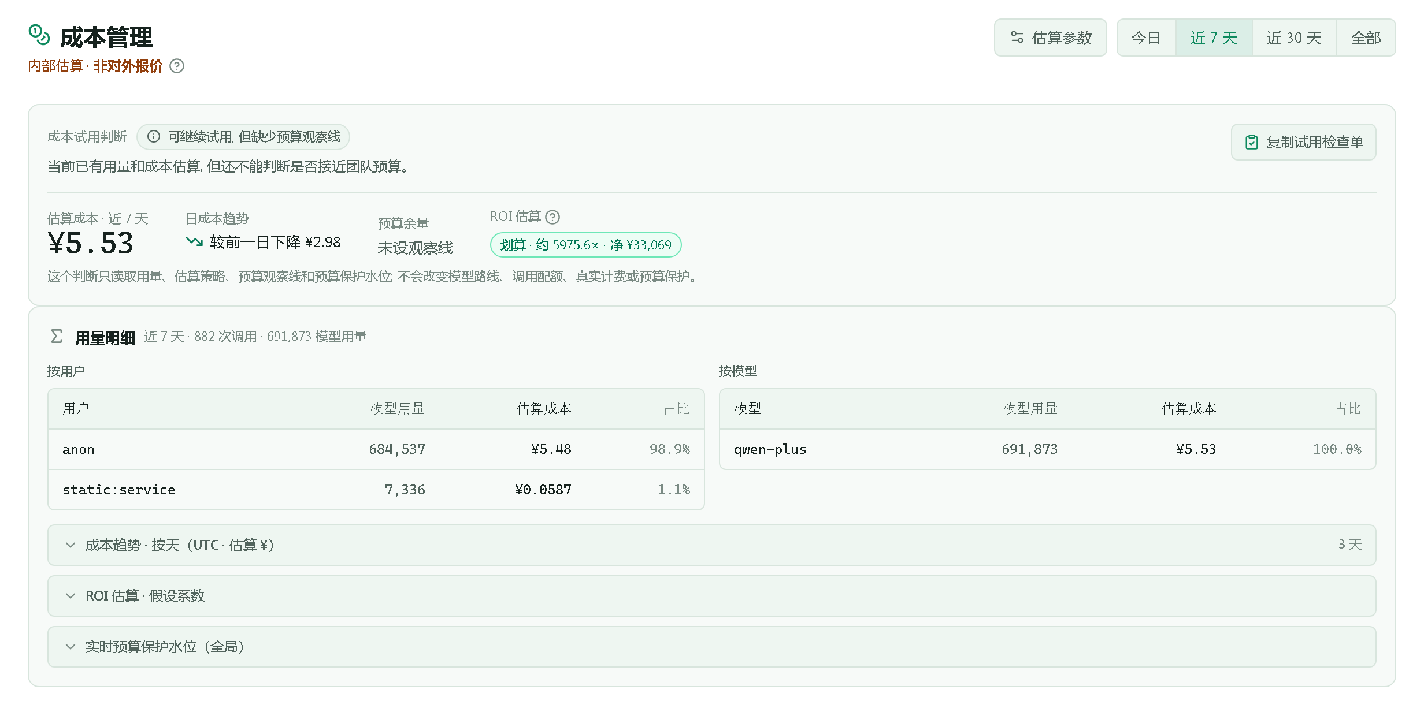Viewport: 1424px width, 701px height.
Task: Click the sliders icon on 估算参数
Action: point(1017,38)
